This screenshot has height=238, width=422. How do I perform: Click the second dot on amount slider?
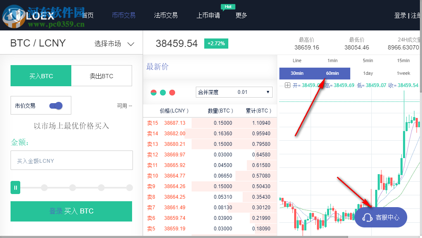pyautogui.click(x=73, y=188)
